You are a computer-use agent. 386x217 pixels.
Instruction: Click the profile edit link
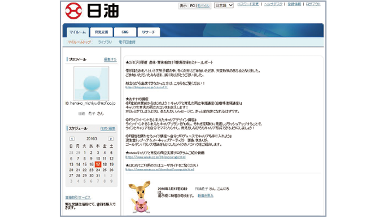pos(110,59)
